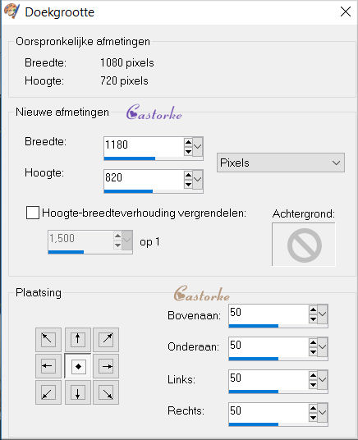
Task: Select top-right placement arrow
Action: point(106,340)
